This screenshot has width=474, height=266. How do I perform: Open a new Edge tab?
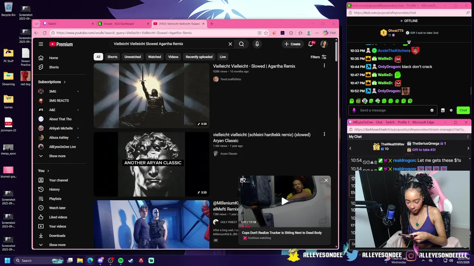(211, 24)
